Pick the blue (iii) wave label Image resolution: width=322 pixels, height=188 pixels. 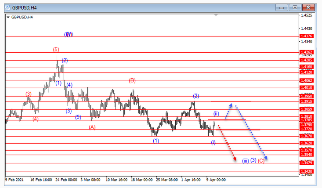[245, 161]
